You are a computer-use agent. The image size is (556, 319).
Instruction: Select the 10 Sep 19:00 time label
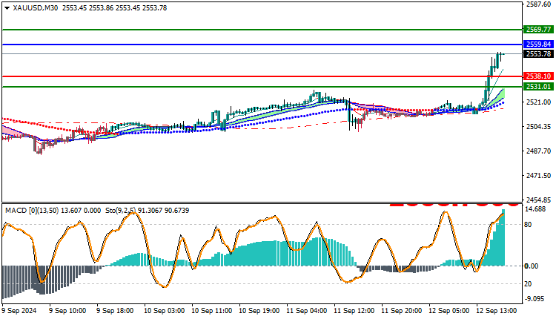259,311
